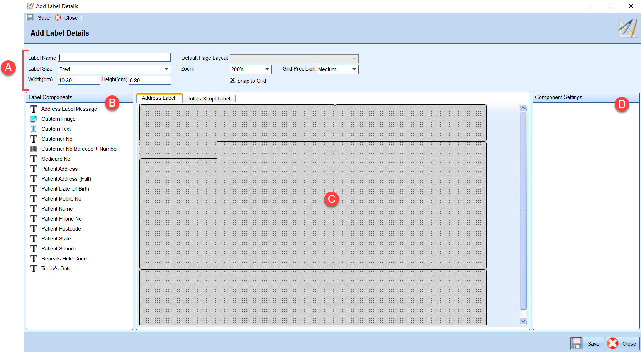Image resolution: width=641 pixels, height=352 pixels.
Task: Select Repeats Held Code component
Action: click(64, 259)
